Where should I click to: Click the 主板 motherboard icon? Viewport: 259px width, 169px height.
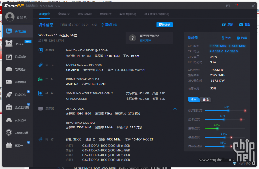coord(41,79)
